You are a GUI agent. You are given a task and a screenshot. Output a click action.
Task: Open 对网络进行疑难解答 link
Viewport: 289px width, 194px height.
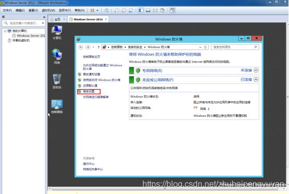pos(96,97)
